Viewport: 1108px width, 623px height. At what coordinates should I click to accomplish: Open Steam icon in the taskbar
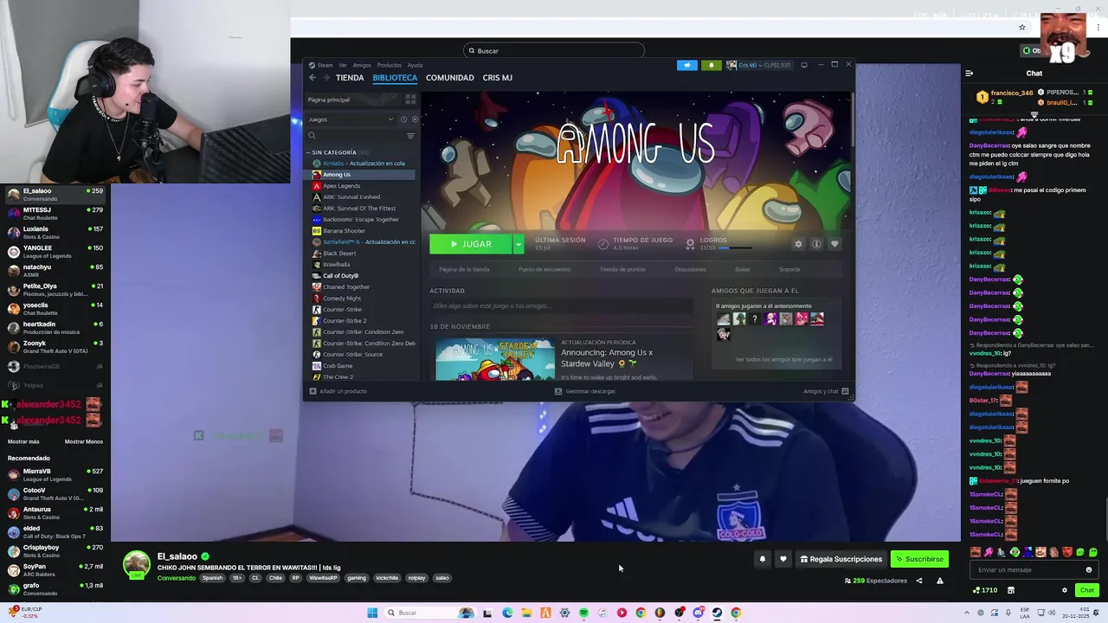[717, 613]
